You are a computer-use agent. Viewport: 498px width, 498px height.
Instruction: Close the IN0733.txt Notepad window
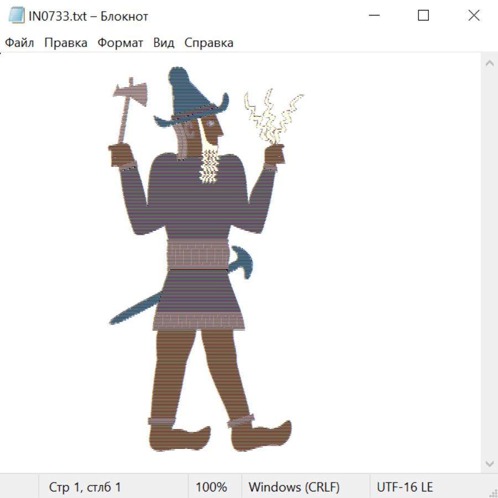coord(474,16)
